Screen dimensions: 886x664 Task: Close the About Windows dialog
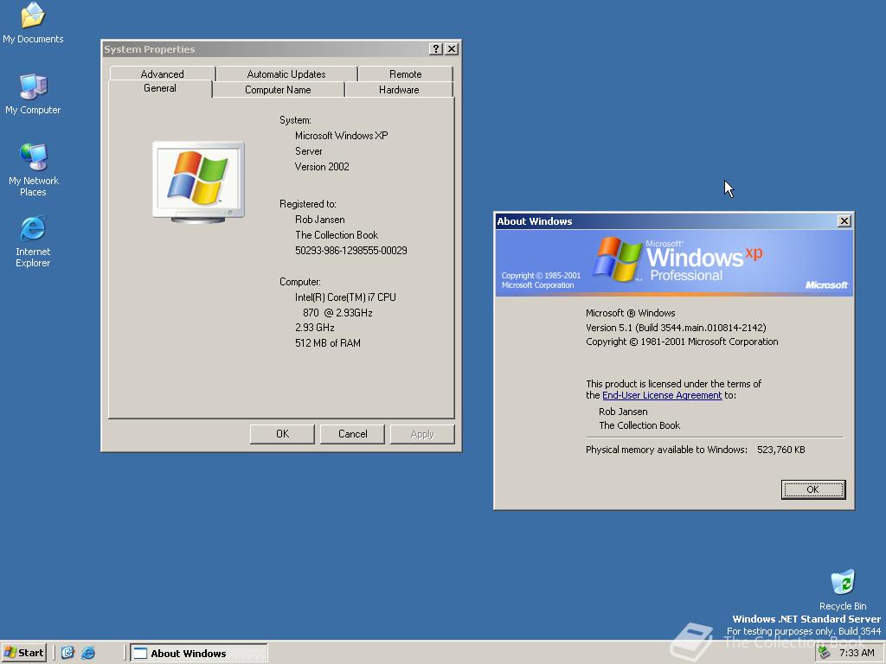844,221
